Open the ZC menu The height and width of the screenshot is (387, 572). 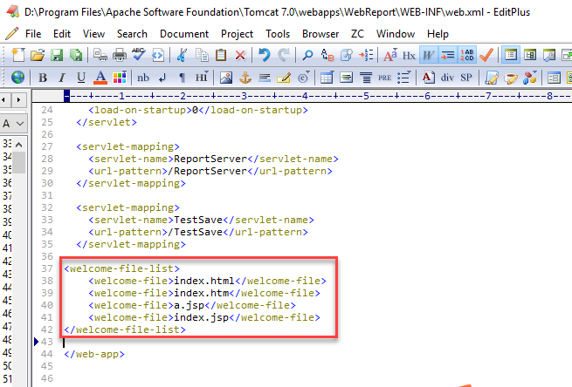[x=357, y=34]
